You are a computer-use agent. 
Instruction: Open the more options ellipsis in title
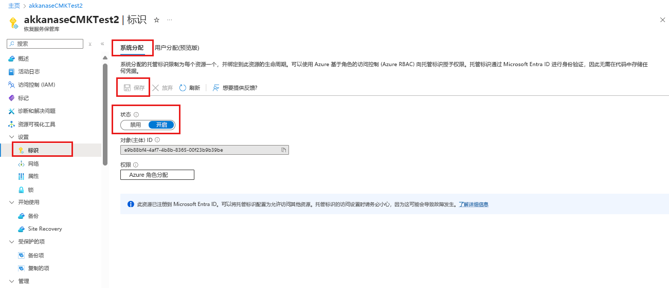coord(169,19)
